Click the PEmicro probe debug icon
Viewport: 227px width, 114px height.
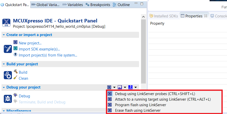pyautogui.click(x=120, y=87)
